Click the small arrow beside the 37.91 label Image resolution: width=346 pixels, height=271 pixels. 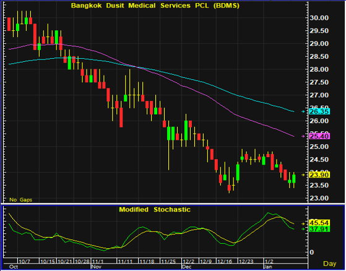303,229
